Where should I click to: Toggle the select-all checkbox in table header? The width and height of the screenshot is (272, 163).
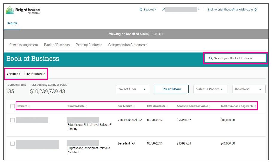(x=12, y=106)
